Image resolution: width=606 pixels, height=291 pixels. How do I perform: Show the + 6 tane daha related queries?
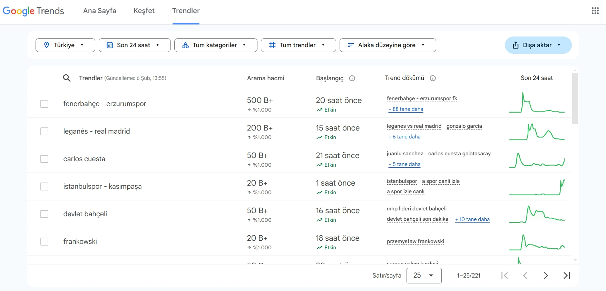[x=404, y=137]
